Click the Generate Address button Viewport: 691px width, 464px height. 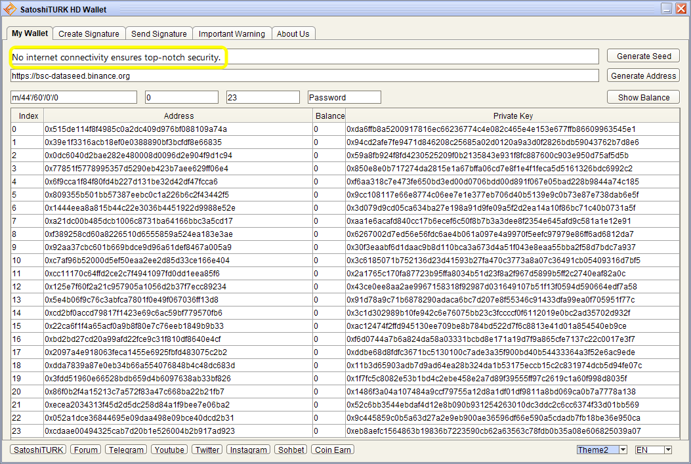tap(643, 75)
